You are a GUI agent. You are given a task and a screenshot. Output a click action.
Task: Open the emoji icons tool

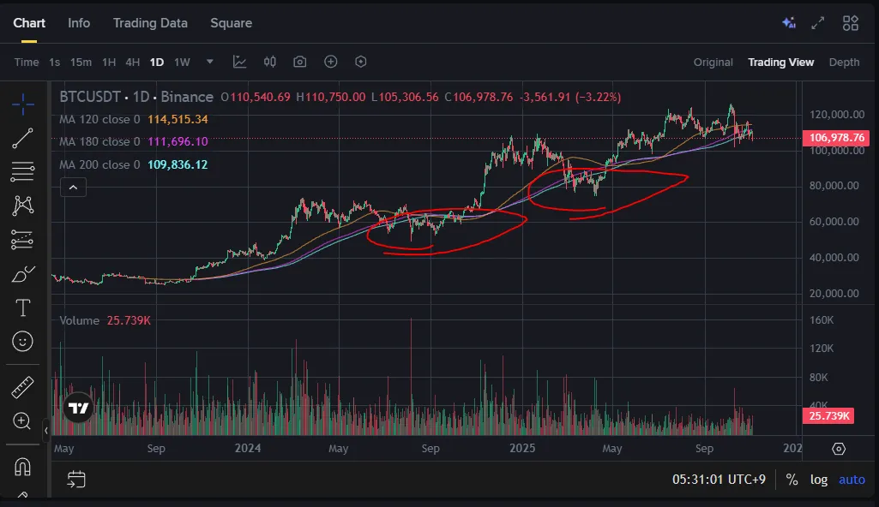point(23,341)
